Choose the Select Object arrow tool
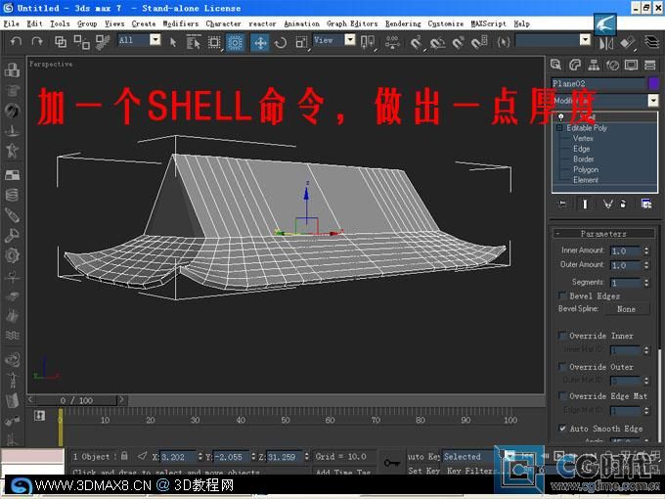This screenshot has width=665, height=499. [173, 42]
